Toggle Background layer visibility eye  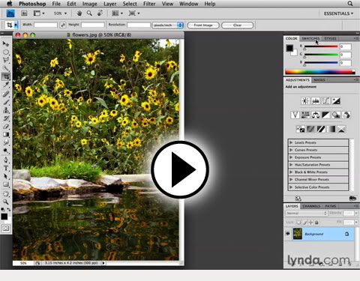[x=287, y=234]
